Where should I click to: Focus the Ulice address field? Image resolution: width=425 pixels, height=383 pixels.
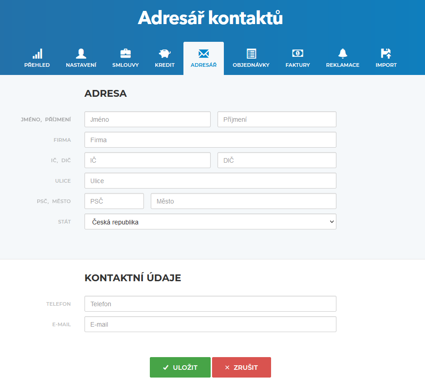tap(210, 181)
